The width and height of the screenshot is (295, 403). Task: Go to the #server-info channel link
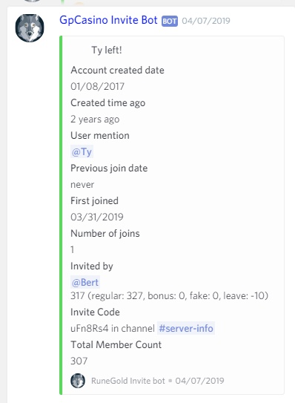[x=186, y=329]
